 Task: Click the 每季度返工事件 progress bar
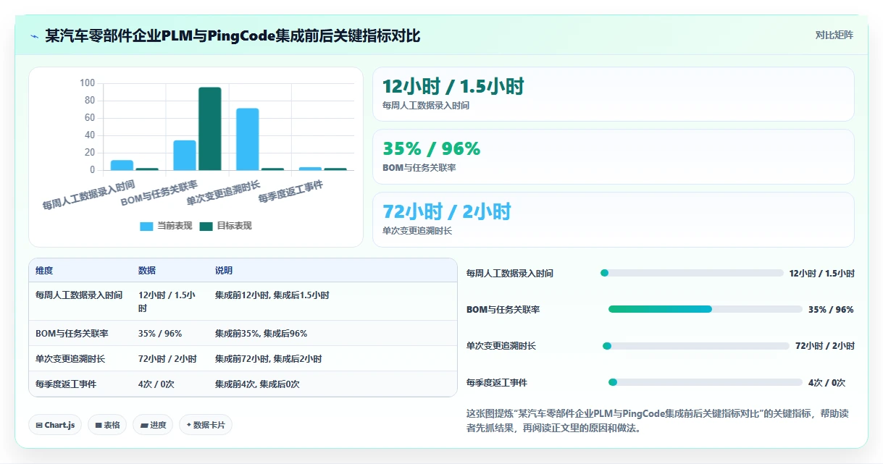pos(706,382)
